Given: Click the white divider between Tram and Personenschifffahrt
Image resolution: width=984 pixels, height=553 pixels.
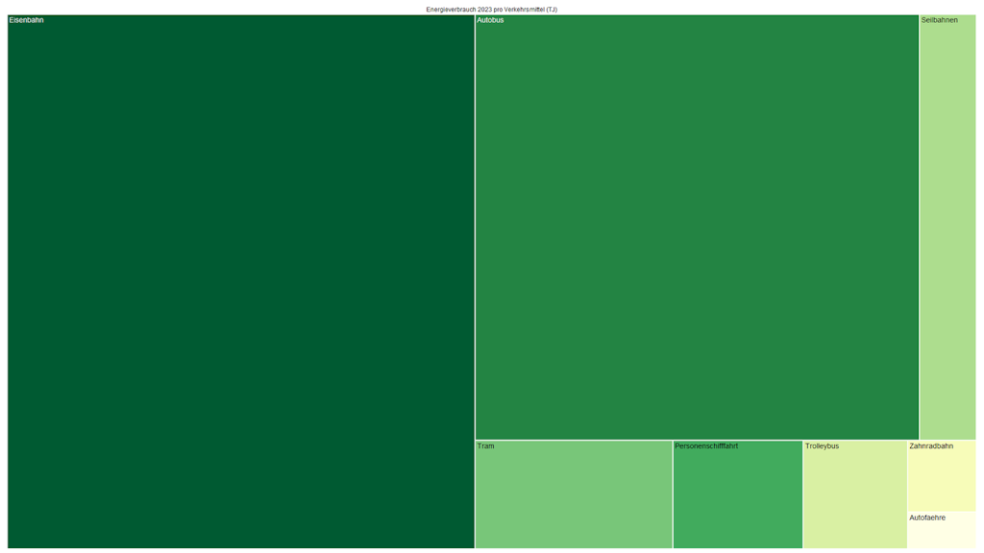Looking at the screenshot, I should coord(673,494).
